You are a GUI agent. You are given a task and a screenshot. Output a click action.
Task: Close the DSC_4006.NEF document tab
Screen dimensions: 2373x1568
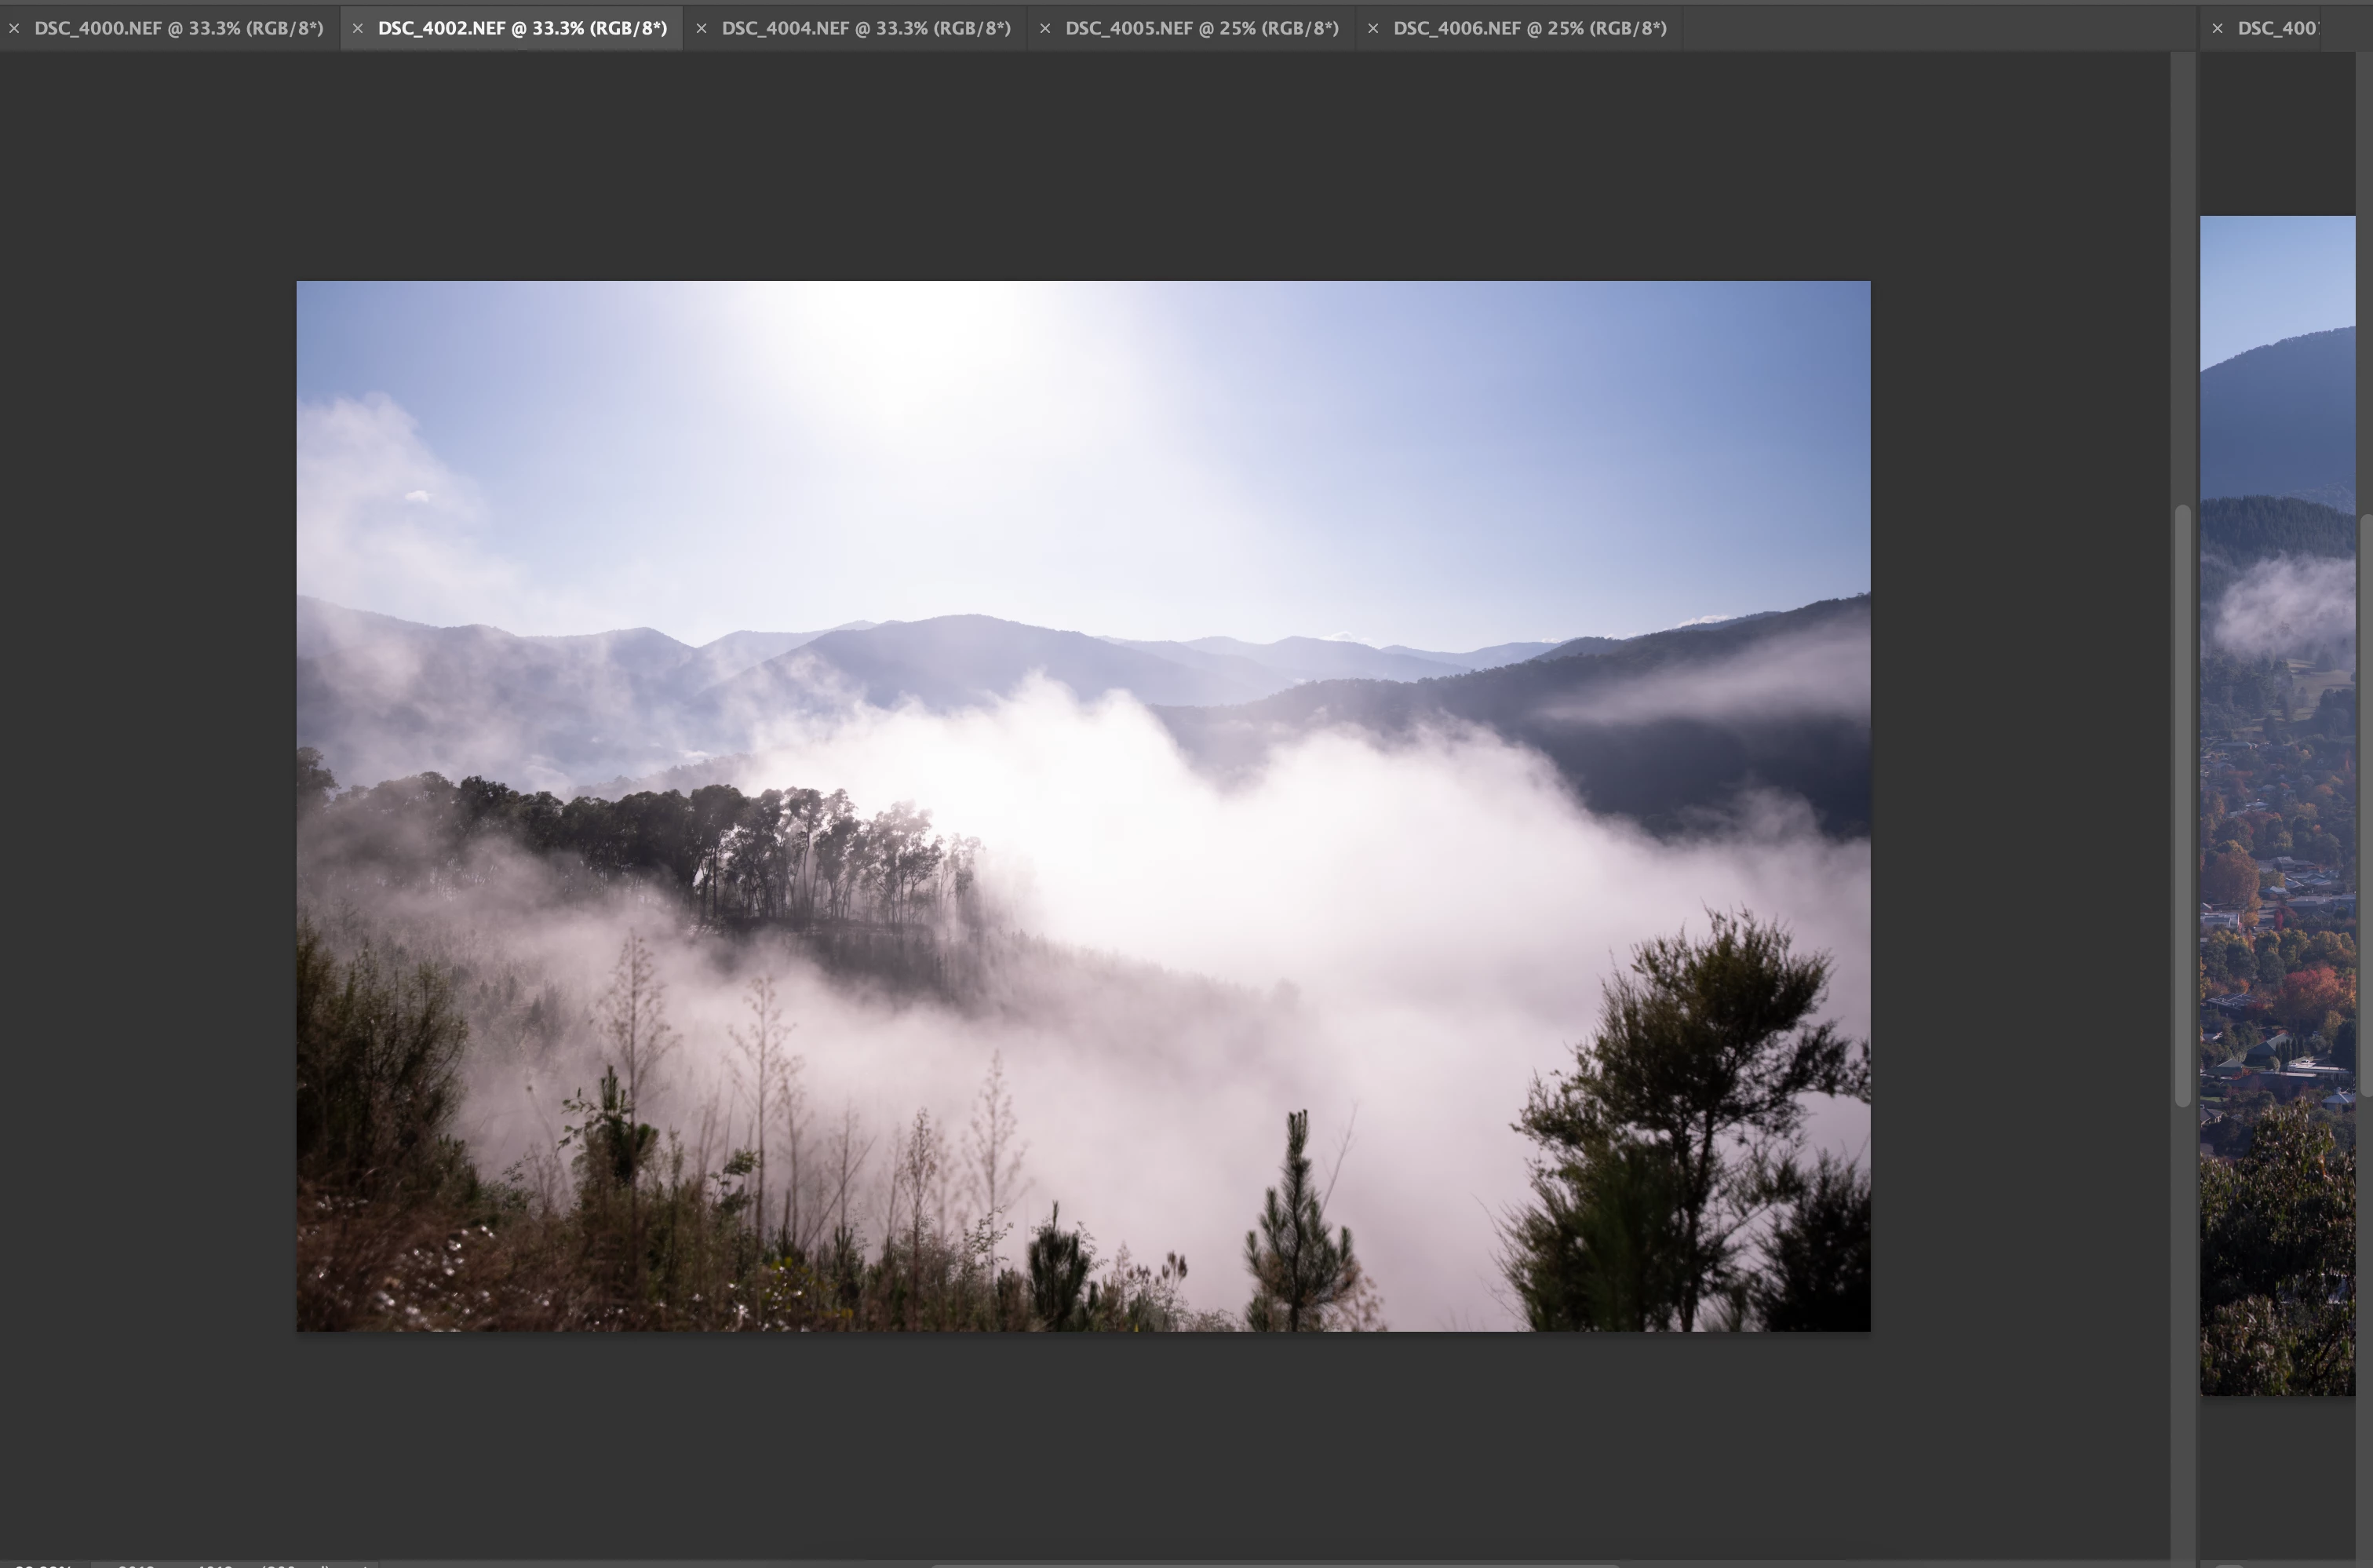[x=1373, y=29]
